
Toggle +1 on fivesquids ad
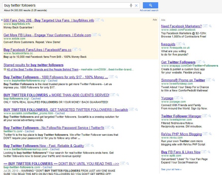pos(179,44)
